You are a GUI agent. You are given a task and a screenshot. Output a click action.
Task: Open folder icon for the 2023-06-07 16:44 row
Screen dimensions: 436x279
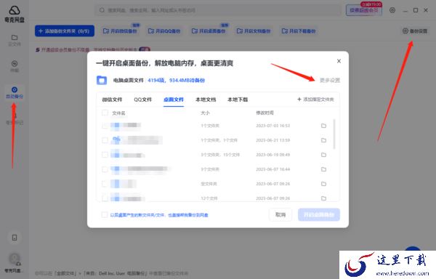(323, 169)
